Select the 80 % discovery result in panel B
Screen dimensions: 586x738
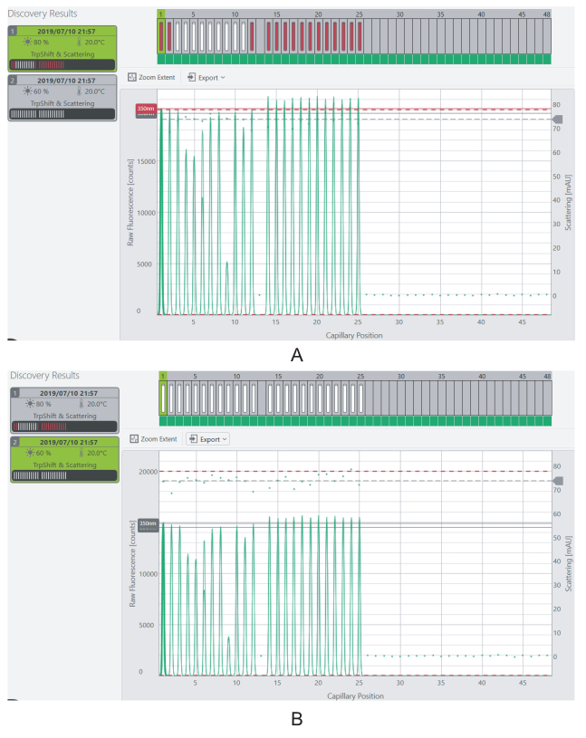pos(64,410)
